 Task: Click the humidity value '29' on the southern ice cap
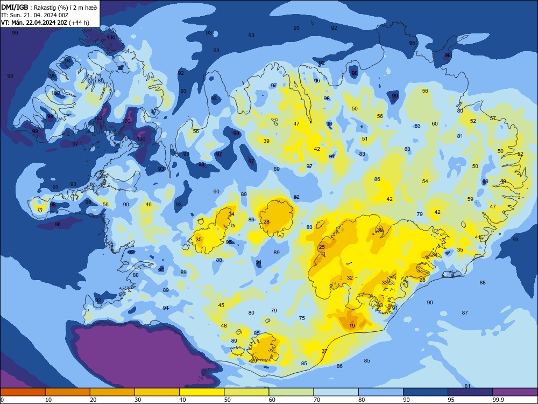pyautogui.click(x=254, y=361)
